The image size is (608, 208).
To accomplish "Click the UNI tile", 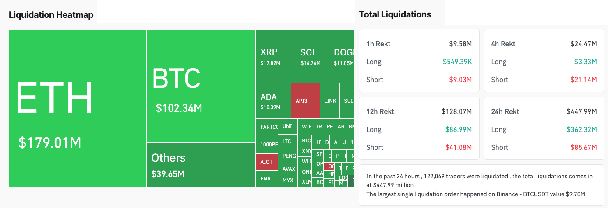I will coord(287,127).
